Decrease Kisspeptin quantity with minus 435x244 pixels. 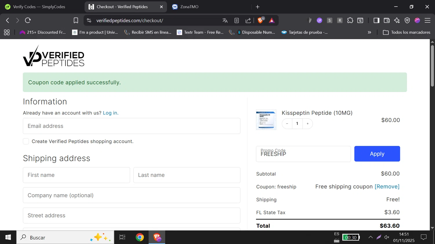pos(287,124)
